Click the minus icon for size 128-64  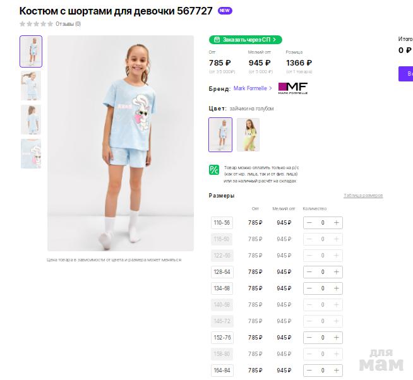point(309,272)
